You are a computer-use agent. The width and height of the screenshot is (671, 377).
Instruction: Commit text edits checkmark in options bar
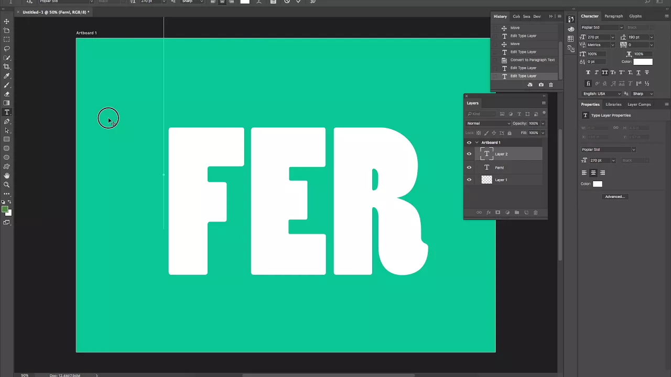tap(298, 2)
